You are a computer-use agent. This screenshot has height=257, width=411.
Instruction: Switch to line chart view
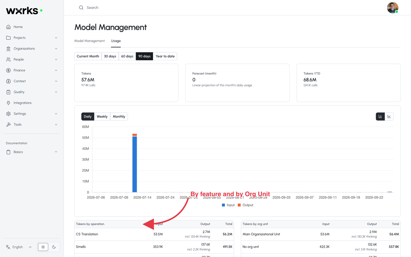[x=389, y=117]
